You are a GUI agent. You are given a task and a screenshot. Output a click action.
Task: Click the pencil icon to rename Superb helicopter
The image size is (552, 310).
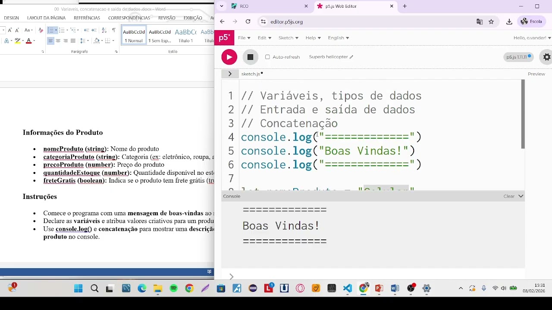click(351, 57)
